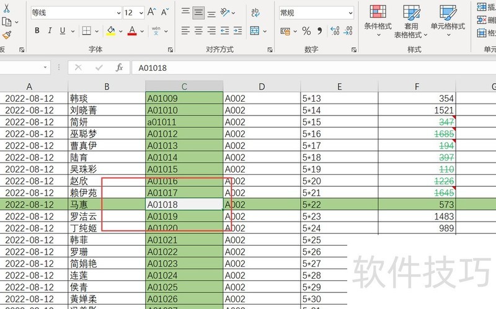496x309 pixels.
Task: Toggle Bold formatting
Action: [x=37, y=30]
